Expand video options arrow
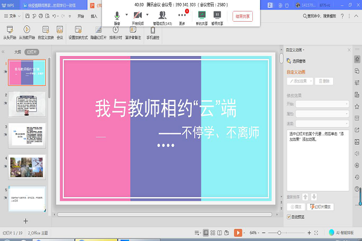The width and height of the screenshot is (362, 241). click(147, 14)
